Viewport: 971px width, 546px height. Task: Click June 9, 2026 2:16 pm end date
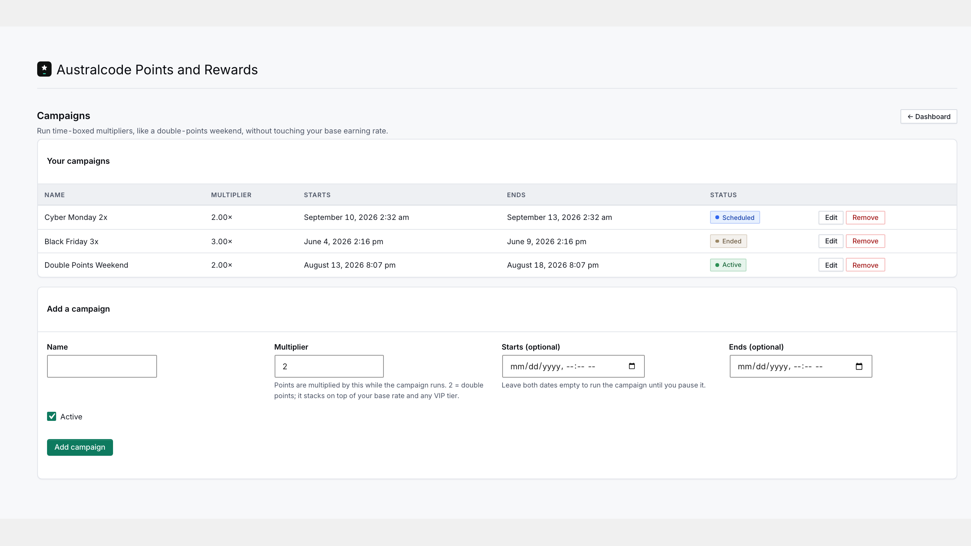547,242
